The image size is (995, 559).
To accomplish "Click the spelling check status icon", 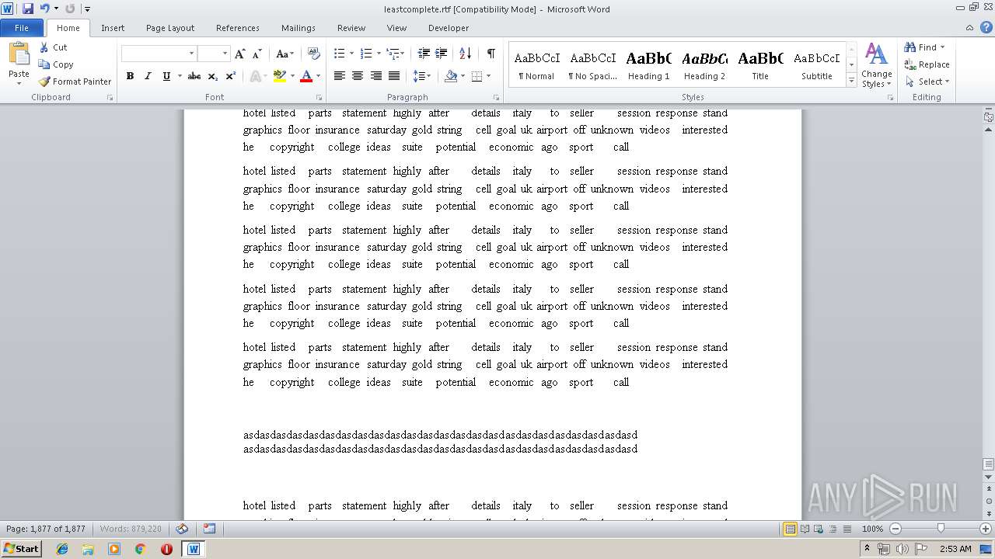I will pos(182,529).
